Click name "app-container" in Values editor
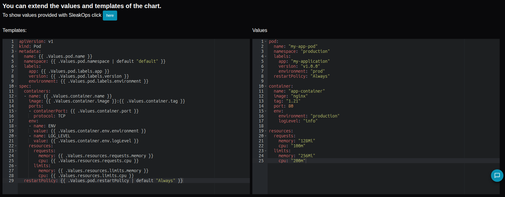This screenshot has width=505, height=197. pos(299,91)
